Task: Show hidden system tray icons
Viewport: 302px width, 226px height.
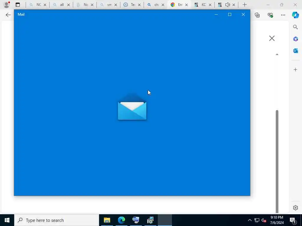Action: pos(250,220)
